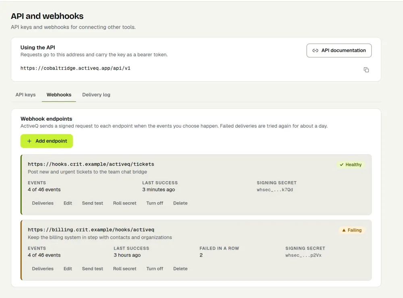403x298 pixels.
Task: Click the 'Keep the billing system in step' description
Action: point(100,237)
